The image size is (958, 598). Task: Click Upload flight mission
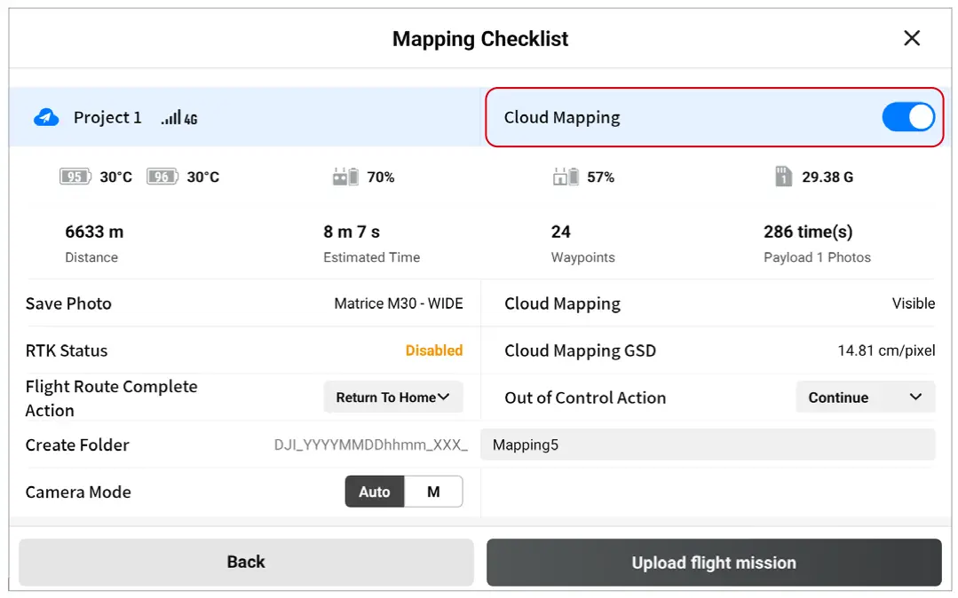click(x=712, y=562)
